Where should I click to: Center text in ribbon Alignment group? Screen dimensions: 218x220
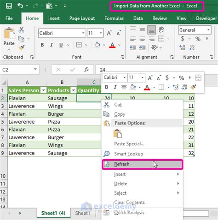point(142,39)
